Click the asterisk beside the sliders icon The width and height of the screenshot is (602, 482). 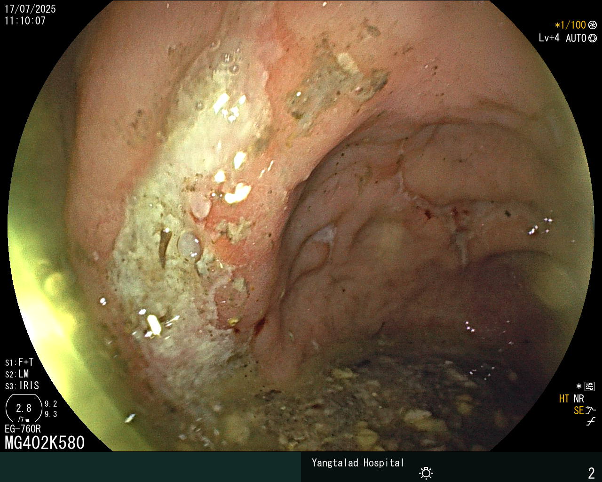(x=579, y=386)
